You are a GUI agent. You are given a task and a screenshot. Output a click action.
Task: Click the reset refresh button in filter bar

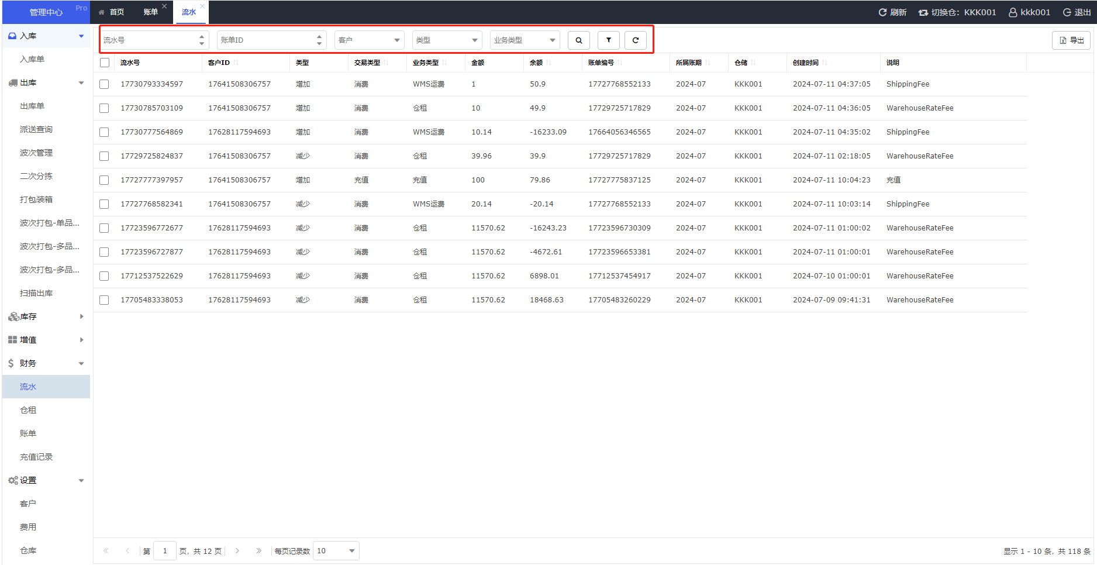(635, 40)
